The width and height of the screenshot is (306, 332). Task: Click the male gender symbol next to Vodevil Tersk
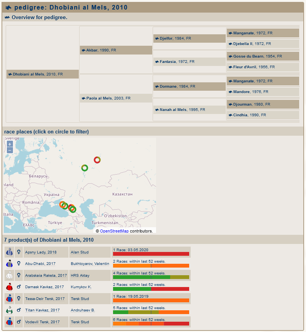tap(19, 322)
